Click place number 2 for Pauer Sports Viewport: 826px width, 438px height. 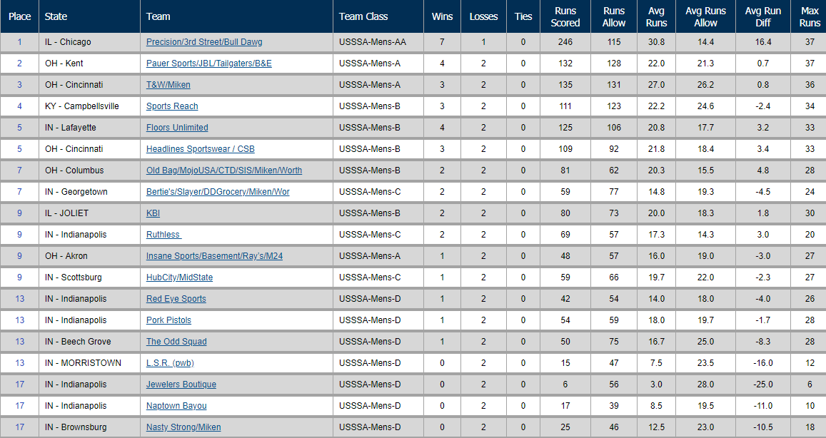(19, 63)
